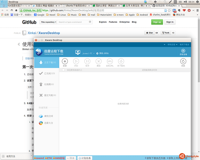Expand the jasmai-PC device dropdown

tap(94, 53)
